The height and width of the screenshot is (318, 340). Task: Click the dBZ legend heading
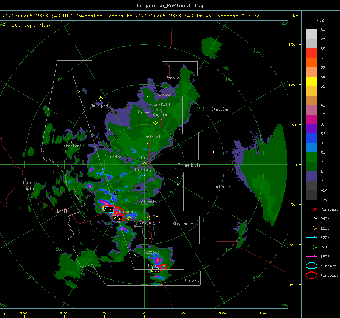pyautogui.click(x=320, y=20)
